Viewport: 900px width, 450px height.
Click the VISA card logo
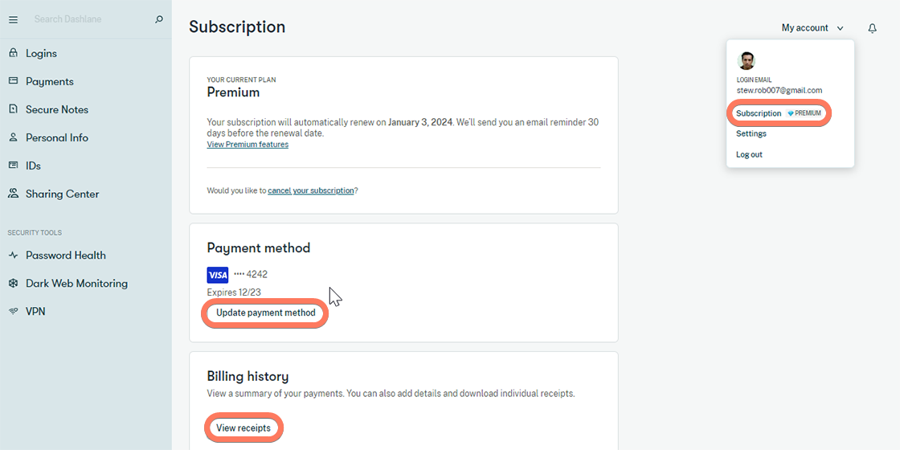[218, 275]
